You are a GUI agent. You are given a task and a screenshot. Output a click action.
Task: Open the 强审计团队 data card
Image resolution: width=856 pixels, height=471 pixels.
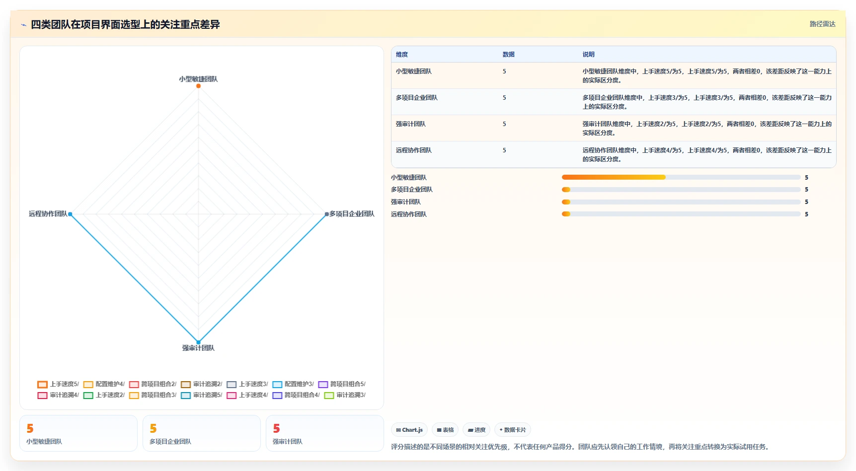click(325, 433)
